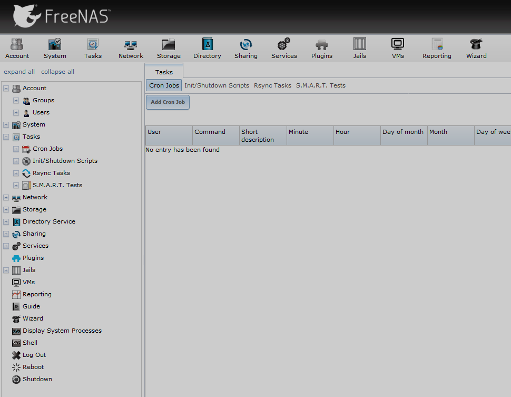
Task: Select the Tasks tab in main panel
Action: [164, 72]
